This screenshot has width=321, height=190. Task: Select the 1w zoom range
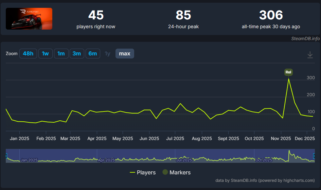[x=46, y=54]
